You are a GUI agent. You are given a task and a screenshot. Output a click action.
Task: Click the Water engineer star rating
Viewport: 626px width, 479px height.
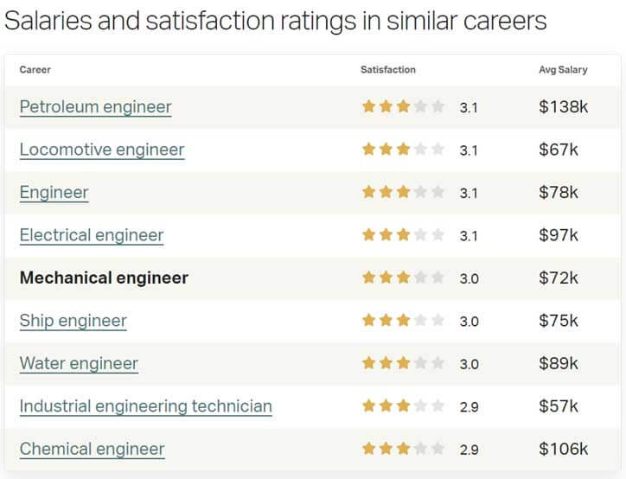[x=403, y=363]
